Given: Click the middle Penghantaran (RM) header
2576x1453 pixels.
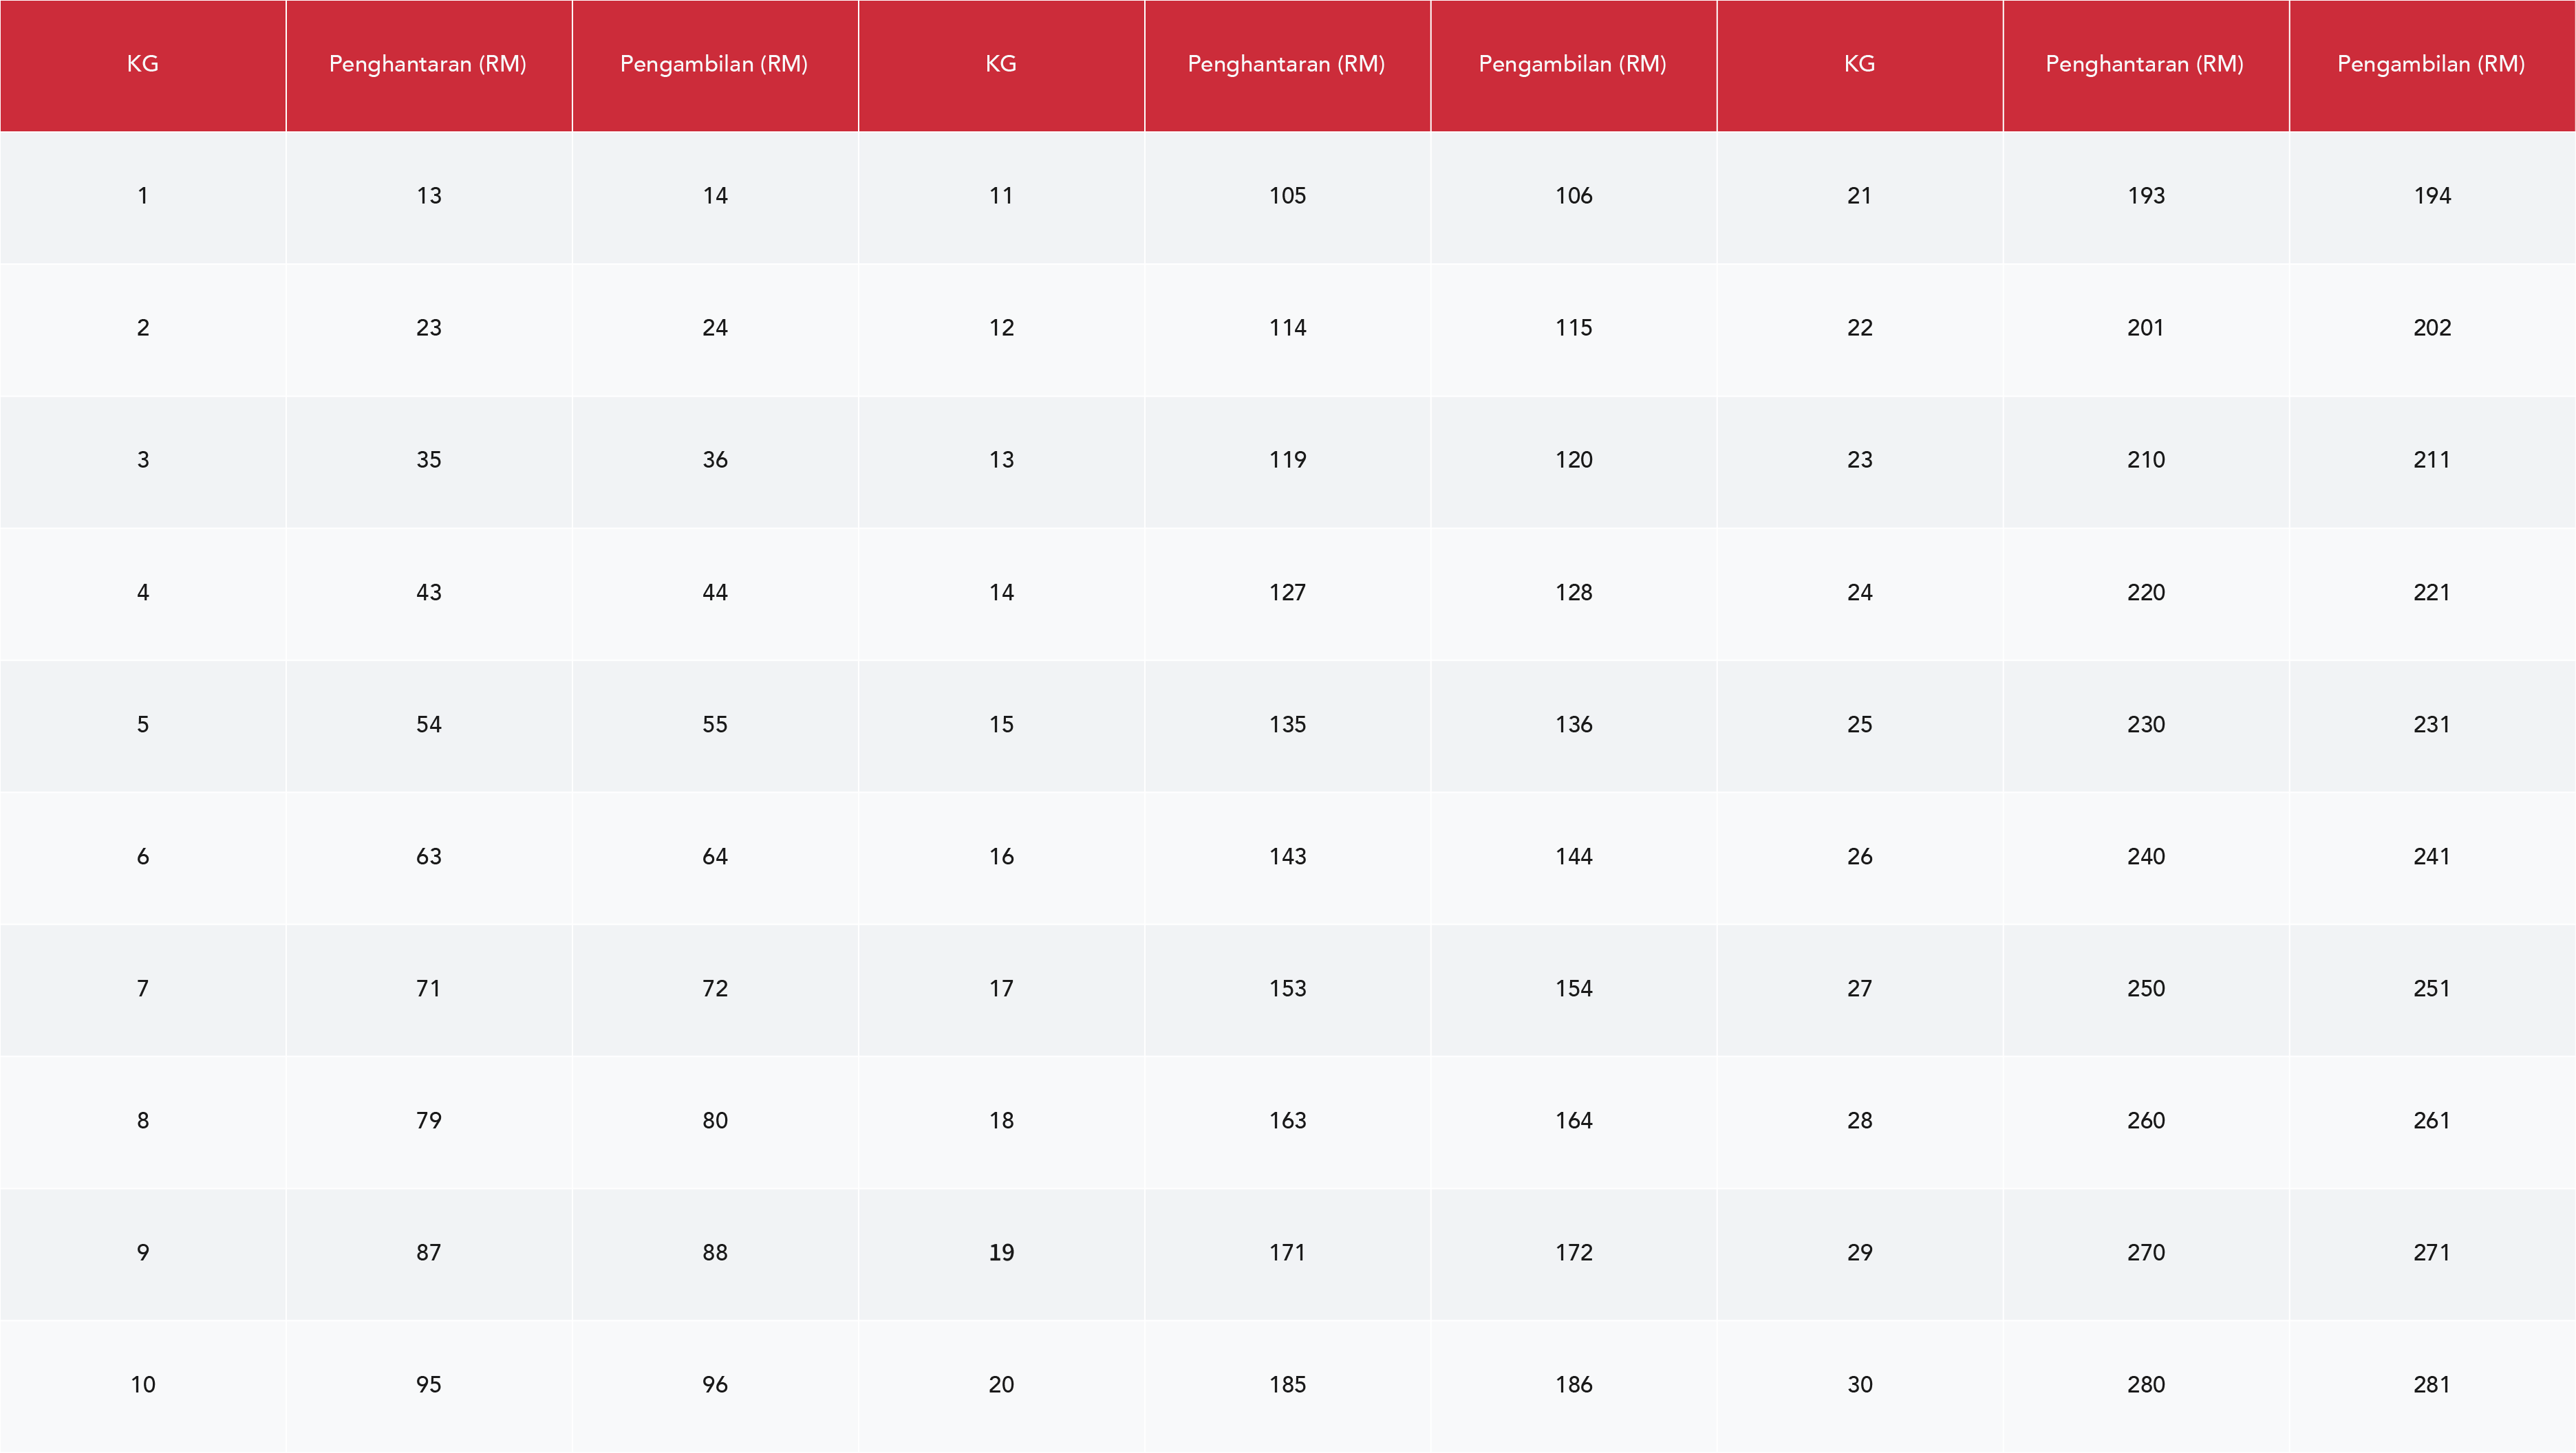Looking at the screenshot, I should point(1286,64).
